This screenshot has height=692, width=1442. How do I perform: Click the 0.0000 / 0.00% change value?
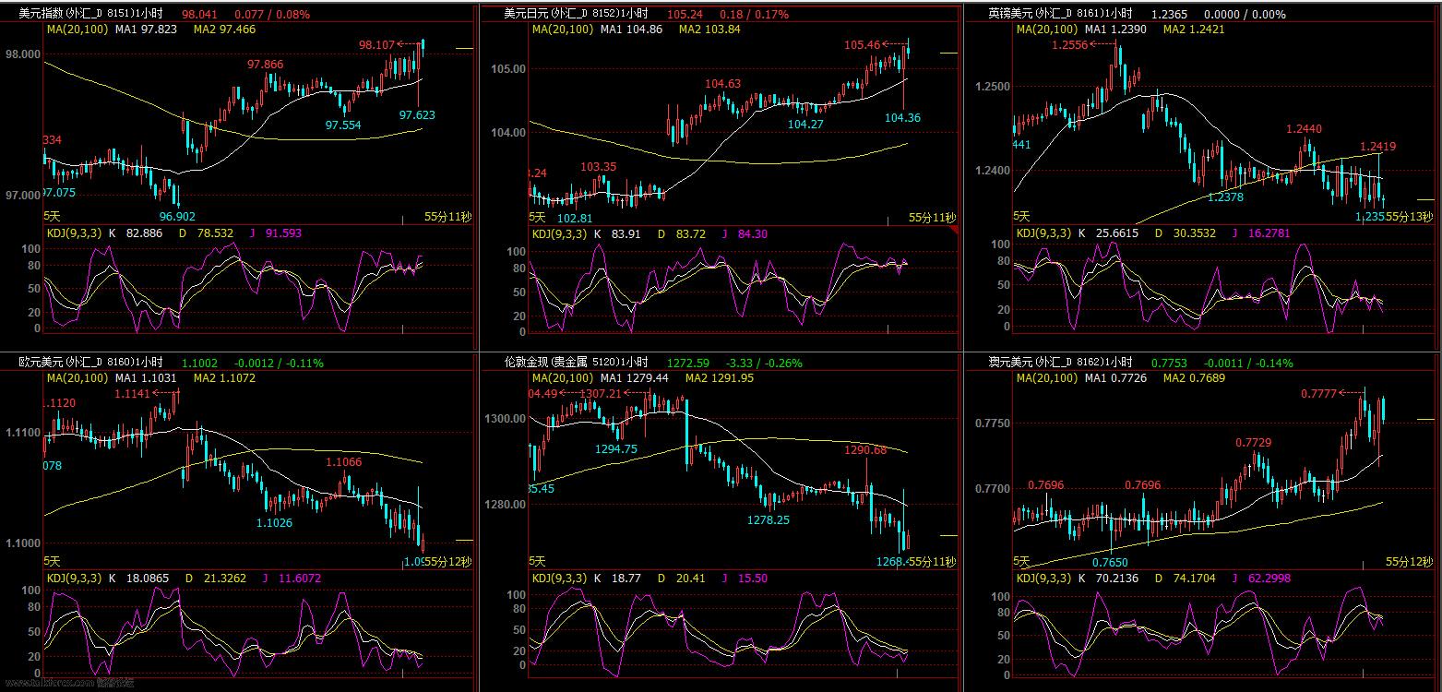[x=1246, y=15]
